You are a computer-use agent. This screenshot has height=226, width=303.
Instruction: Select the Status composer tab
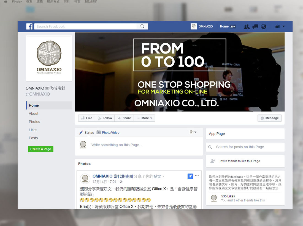86,133
